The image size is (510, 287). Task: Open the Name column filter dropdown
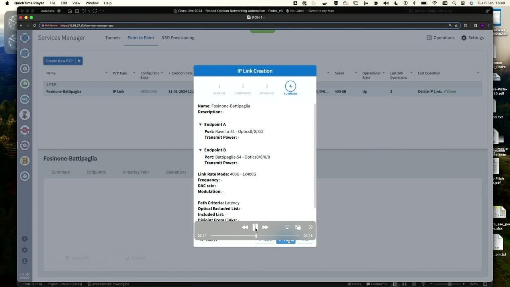[x=106, y=73]
